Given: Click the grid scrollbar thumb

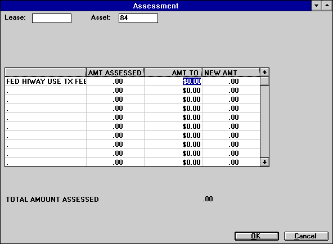Looking at the screenshot, I should (x=264, y=82).
